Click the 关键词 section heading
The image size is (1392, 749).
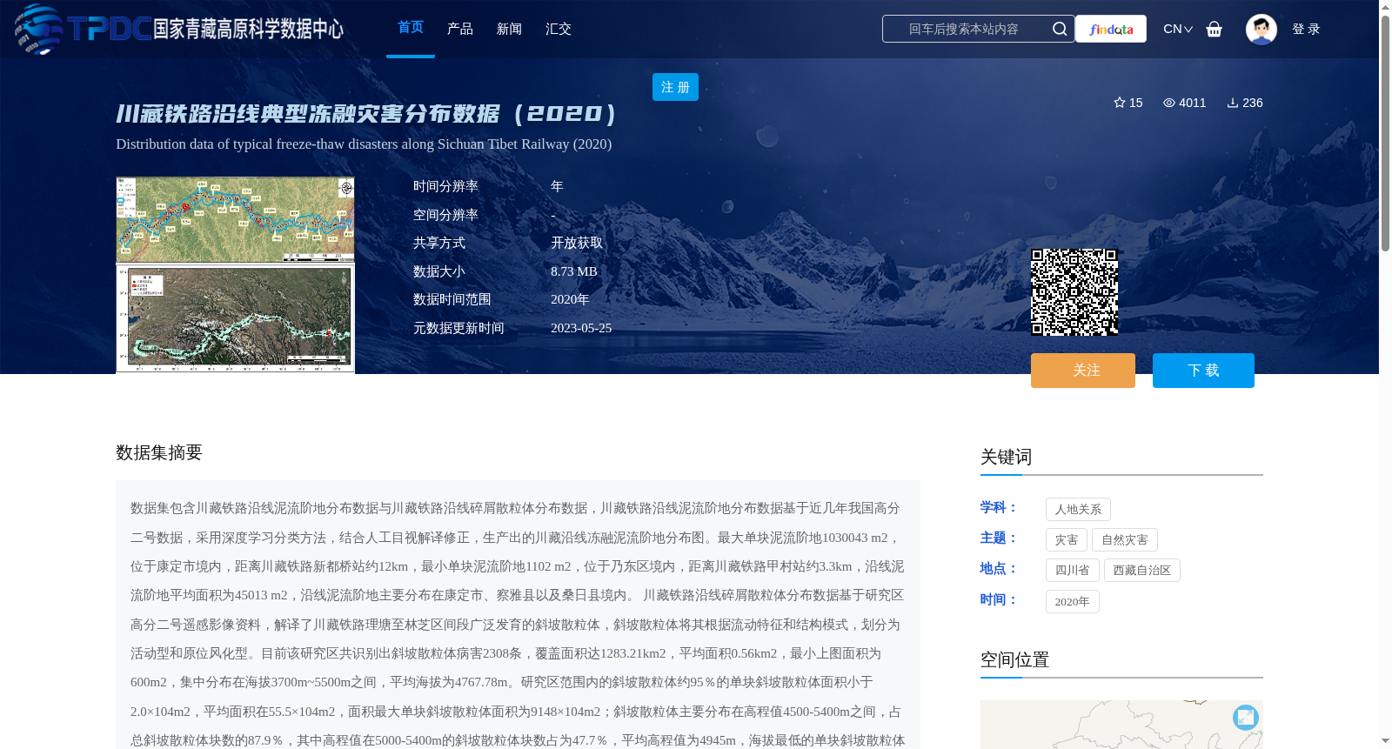[x=1006, y=457]
